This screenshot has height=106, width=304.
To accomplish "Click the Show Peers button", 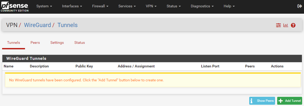I will pyautogui.click(x=262, y=101).
